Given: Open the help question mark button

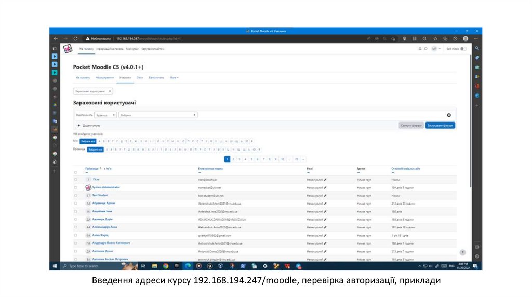Looking at the screenshot, I should click(x=462, y=252).
